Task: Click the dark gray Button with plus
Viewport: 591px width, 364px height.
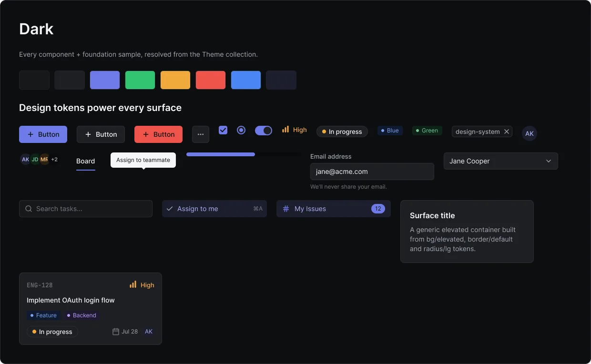Action: (101, 134)
